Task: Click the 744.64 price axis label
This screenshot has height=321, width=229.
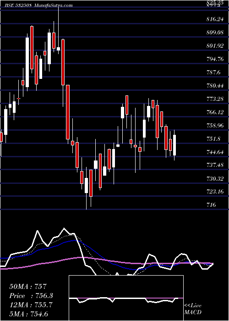Action: click(215, 152)
